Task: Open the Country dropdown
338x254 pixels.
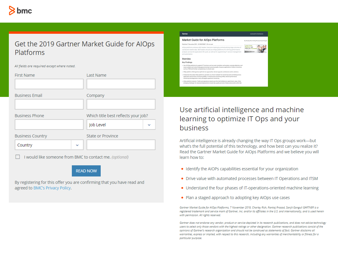Action: [x=49, y=145]
